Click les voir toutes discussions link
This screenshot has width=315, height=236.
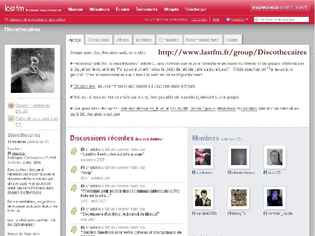click(x=149, y=139)
